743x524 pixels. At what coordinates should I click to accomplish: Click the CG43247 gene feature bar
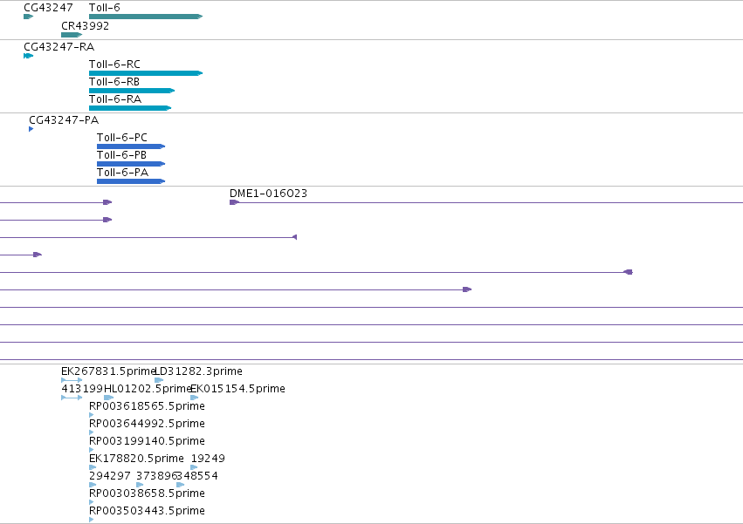click(x=29, y=17)
